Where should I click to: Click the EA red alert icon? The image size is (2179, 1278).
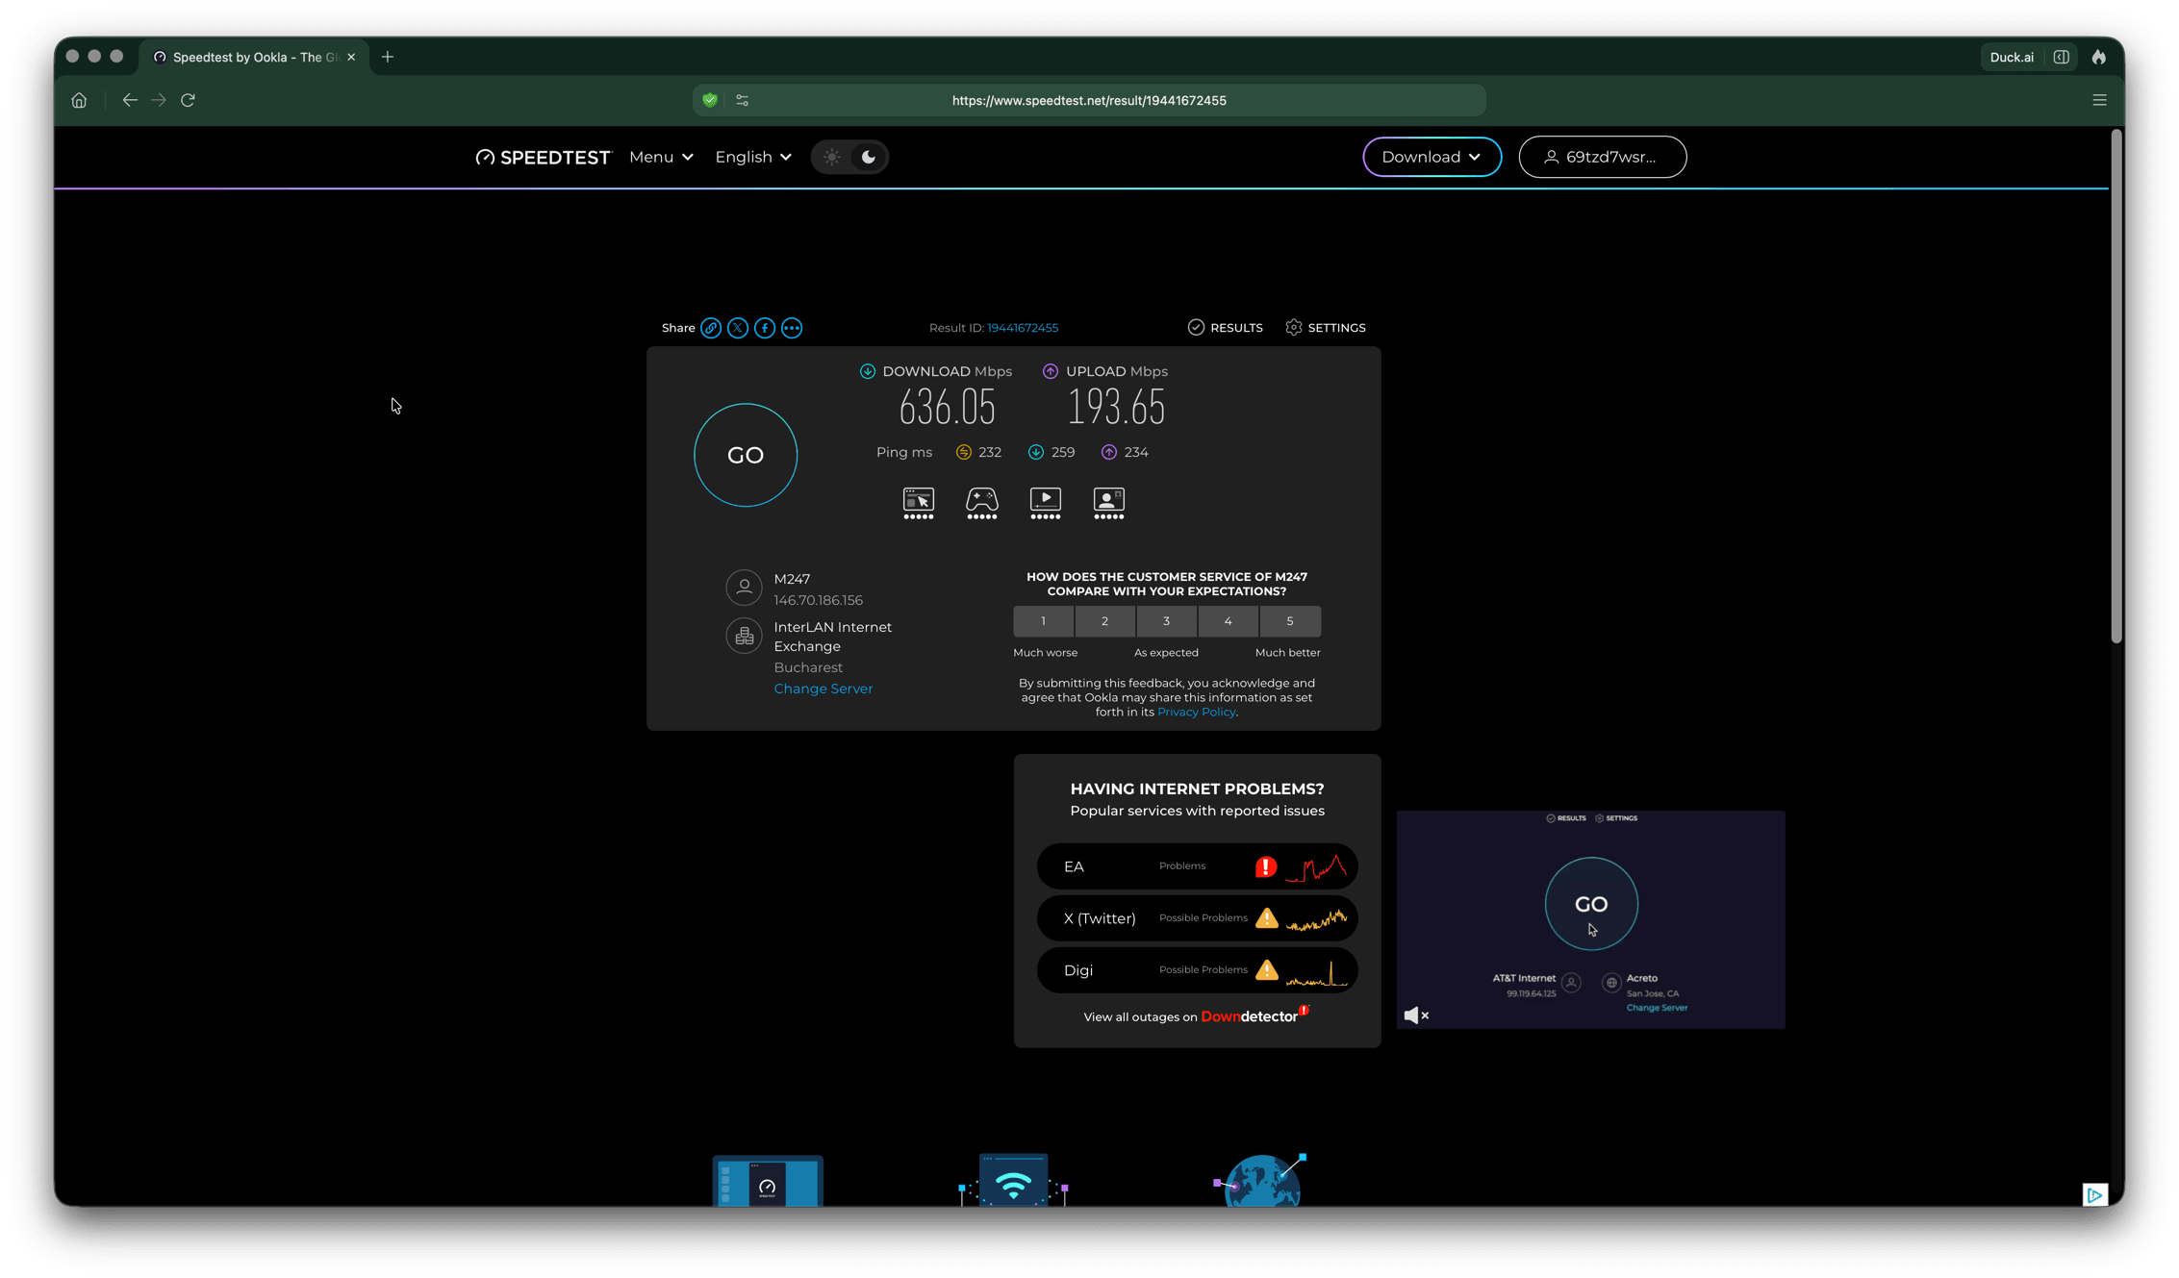point(1266,866)
